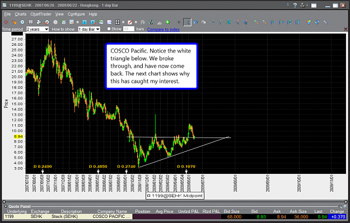Screen dimensions: 350x223
Task: Click the redo arrow icon
Action: pos(204,22)
